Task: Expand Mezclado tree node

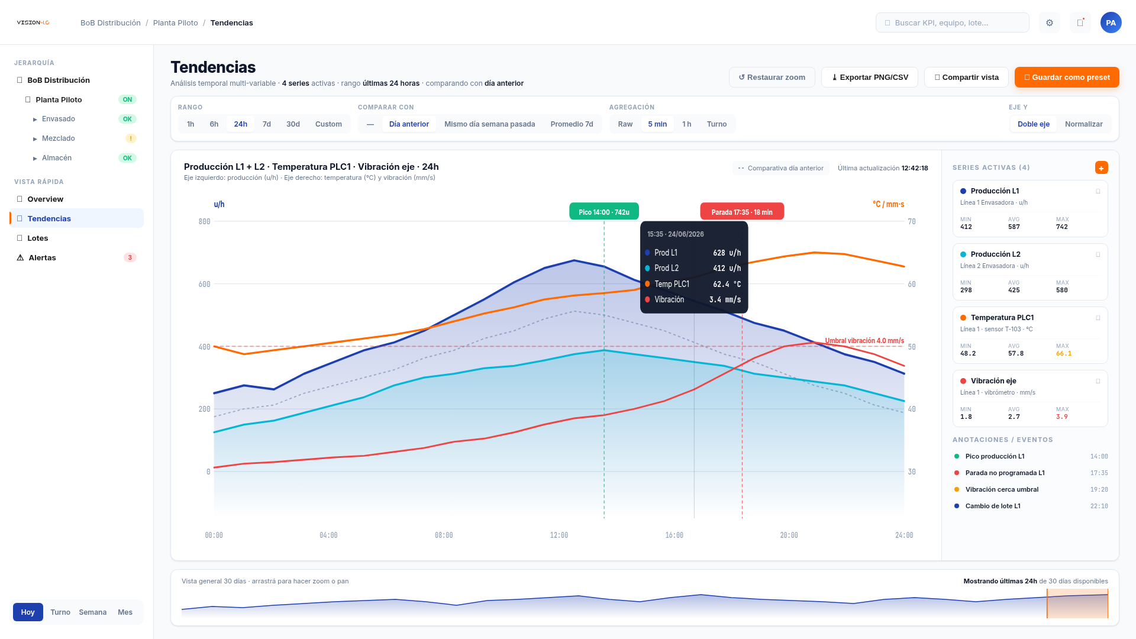Action: click(35, 139)
